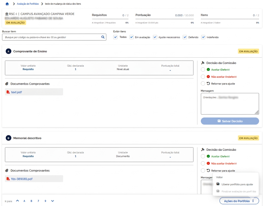Click the circled B badge of Memorial descritivo
The width and height of the screenshot is (263, 206).
click(x=8, y=138)
